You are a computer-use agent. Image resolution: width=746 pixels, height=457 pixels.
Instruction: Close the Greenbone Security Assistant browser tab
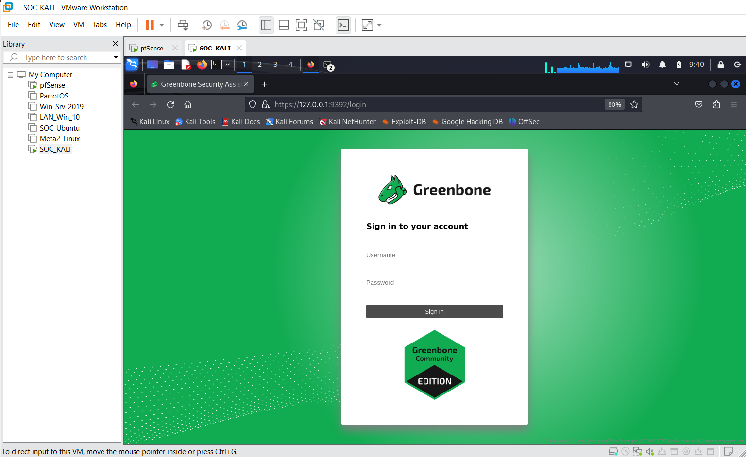point(246,84)
